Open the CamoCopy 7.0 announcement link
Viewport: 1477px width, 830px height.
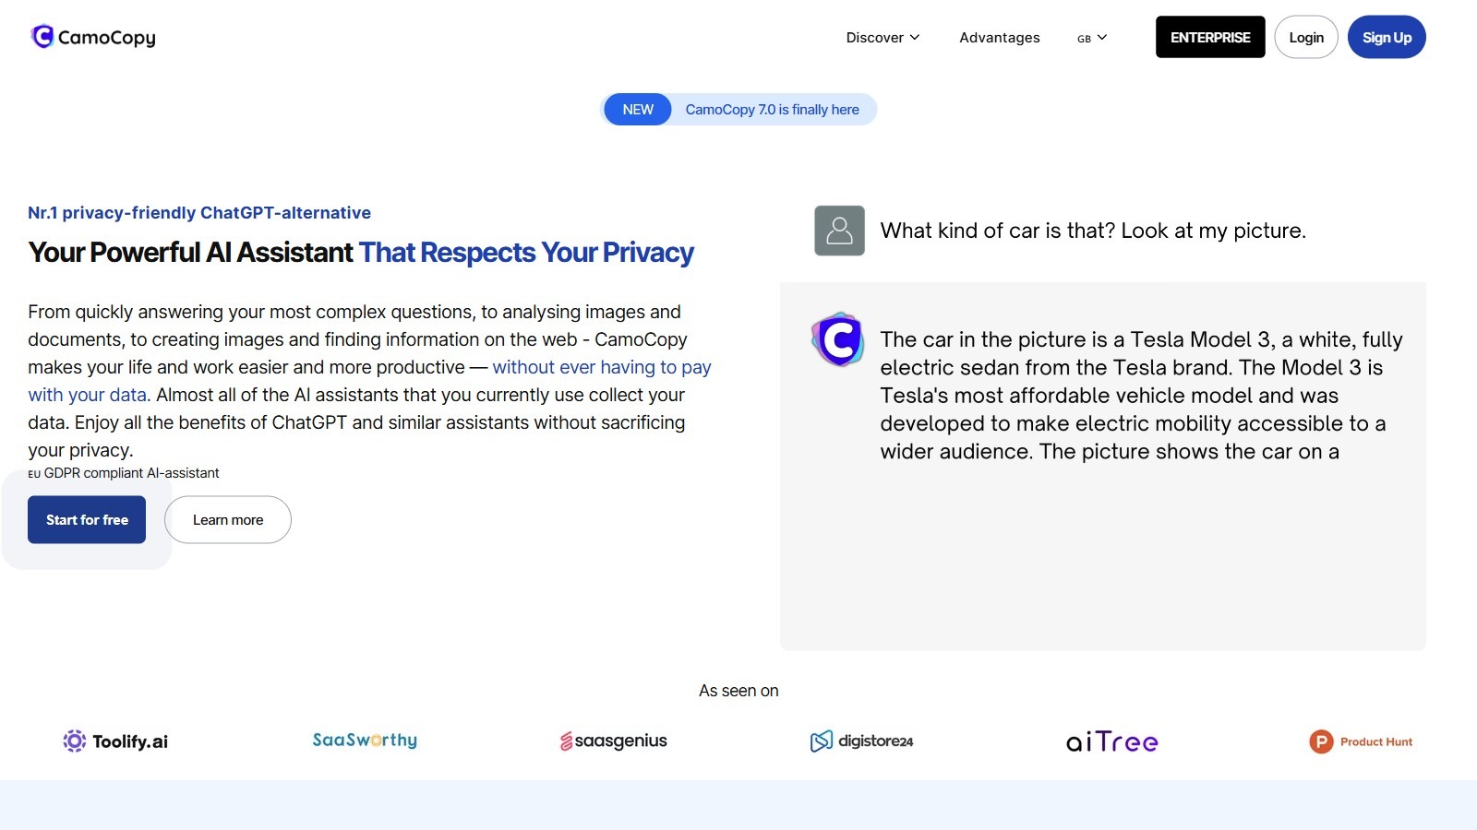(x=772, y=110)
